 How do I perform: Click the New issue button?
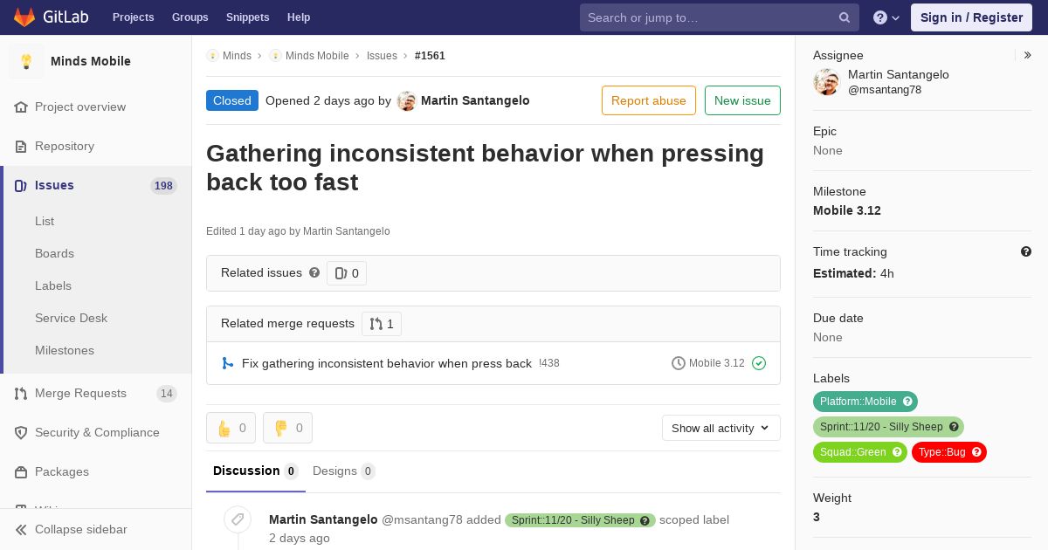[742, 100]
